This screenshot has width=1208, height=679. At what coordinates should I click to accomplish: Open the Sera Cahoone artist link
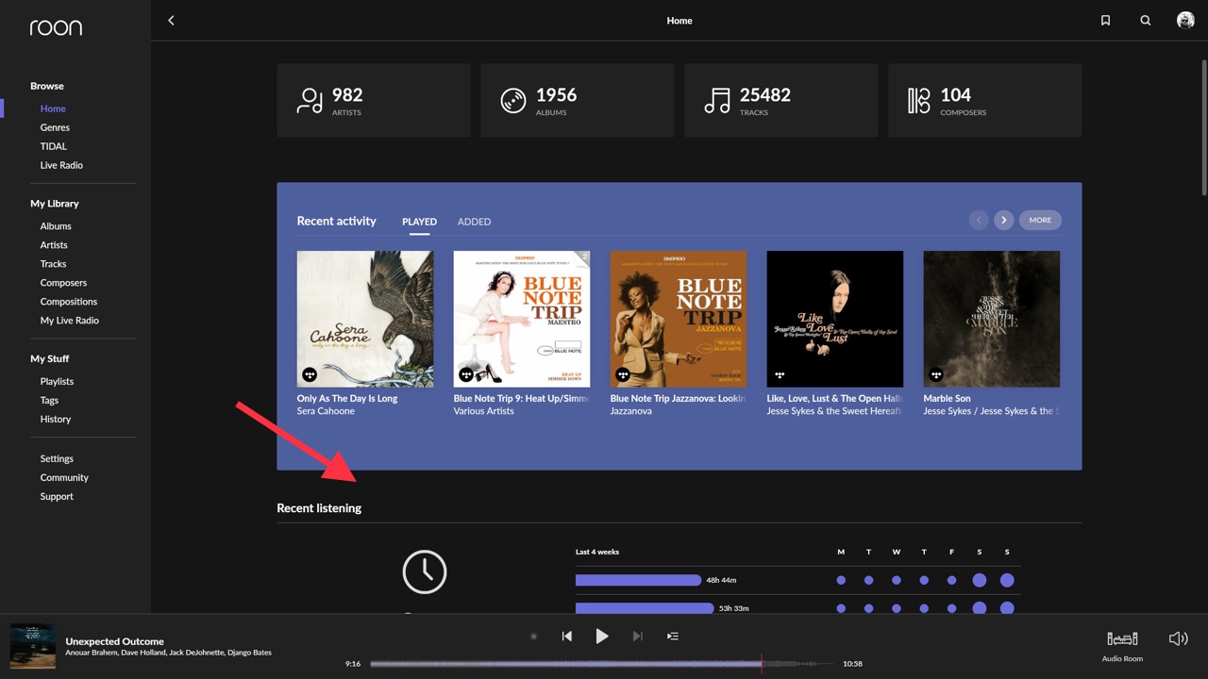326,411
